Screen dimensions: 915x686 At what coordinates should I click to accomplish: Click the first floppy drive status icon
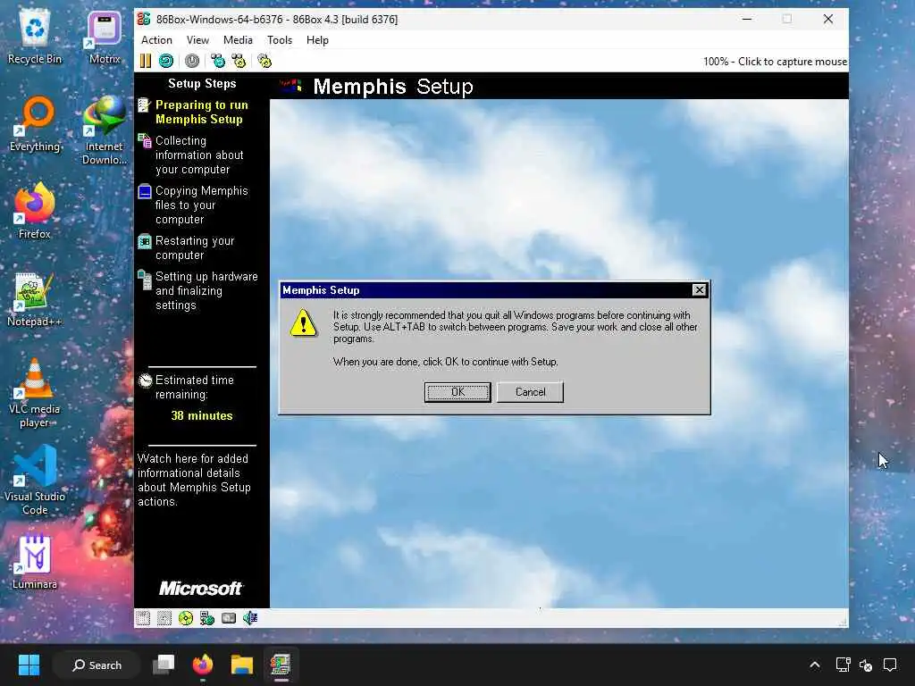click(143, 618)
